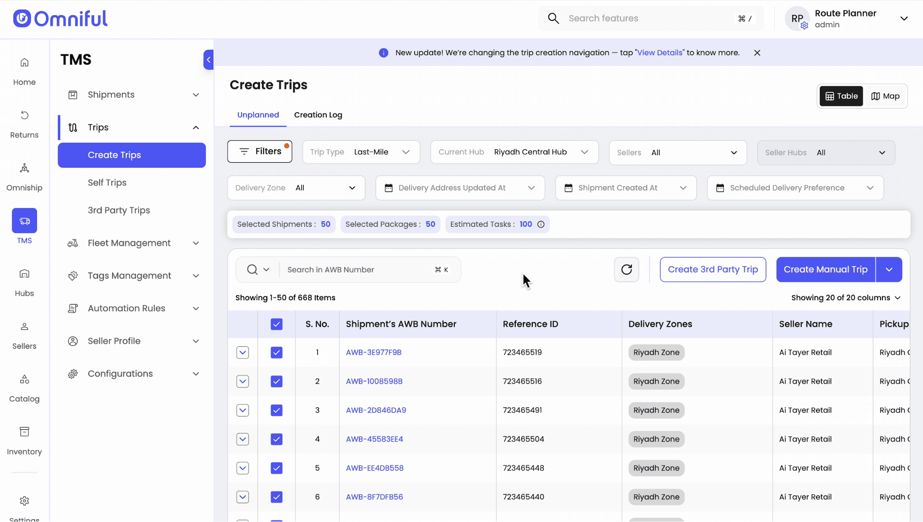This screenshot has height=522, width=923.
Task: Click the refresh table icon
Action: (627, 270)
